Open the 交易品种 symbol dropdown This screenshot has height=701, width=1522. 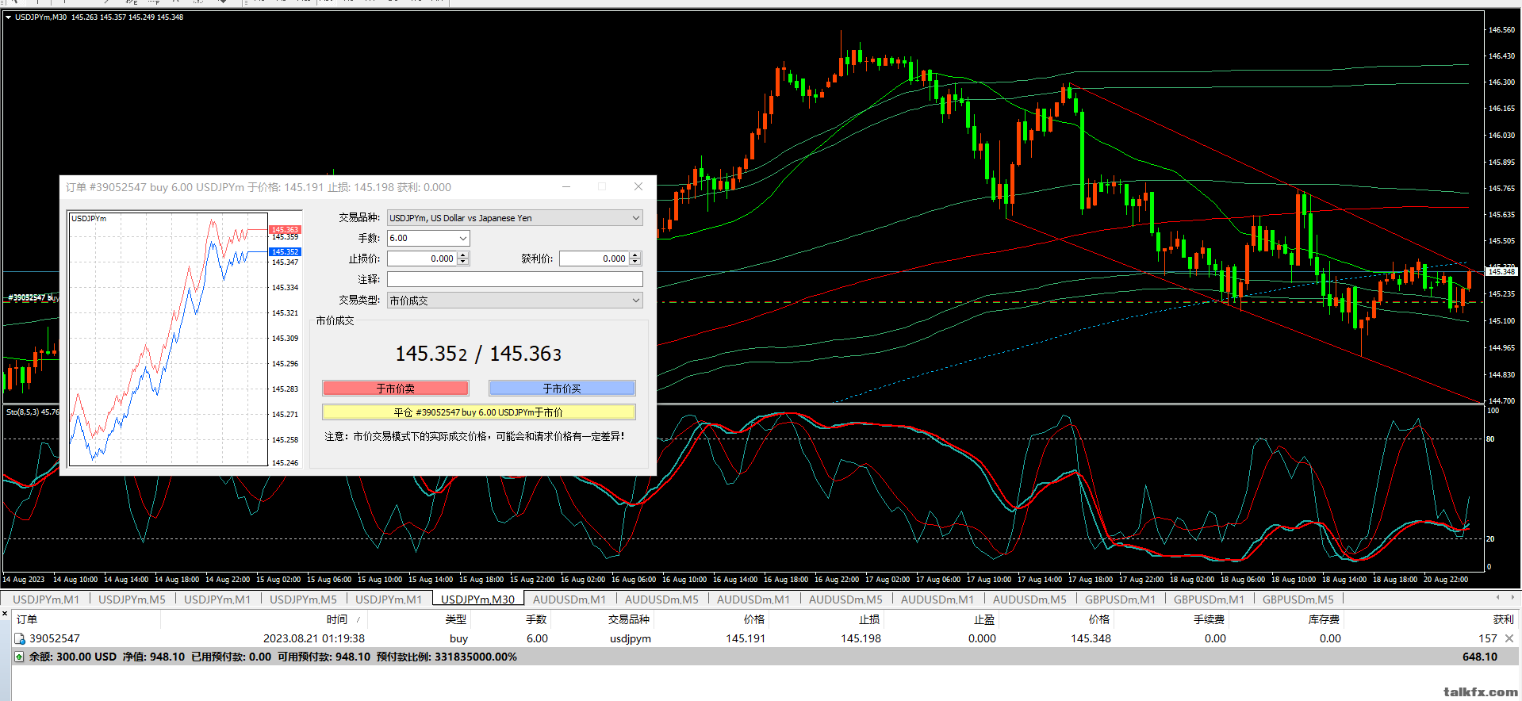click(x=515, y=218)
